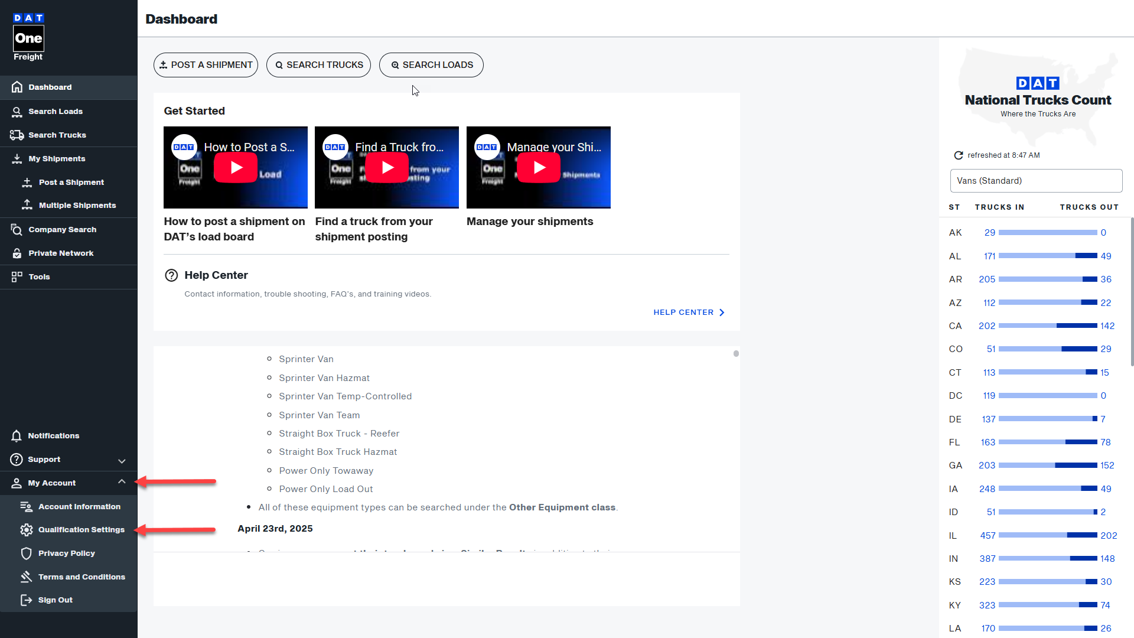Click the Search Trucks truck icon
1134x638 pixels.
coord(17,135)
